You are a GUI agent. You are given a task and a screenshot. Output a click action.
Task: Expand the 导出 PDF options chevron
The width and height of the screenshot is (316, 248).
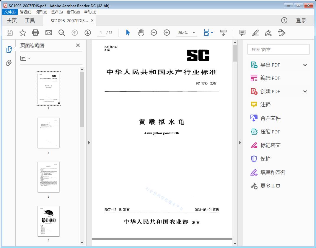[x=305, y=65]
